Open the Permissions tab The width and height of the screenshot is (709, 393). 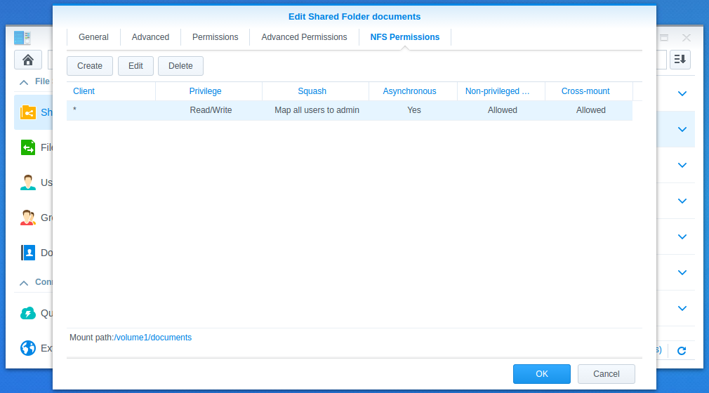[x=215, y=37]
